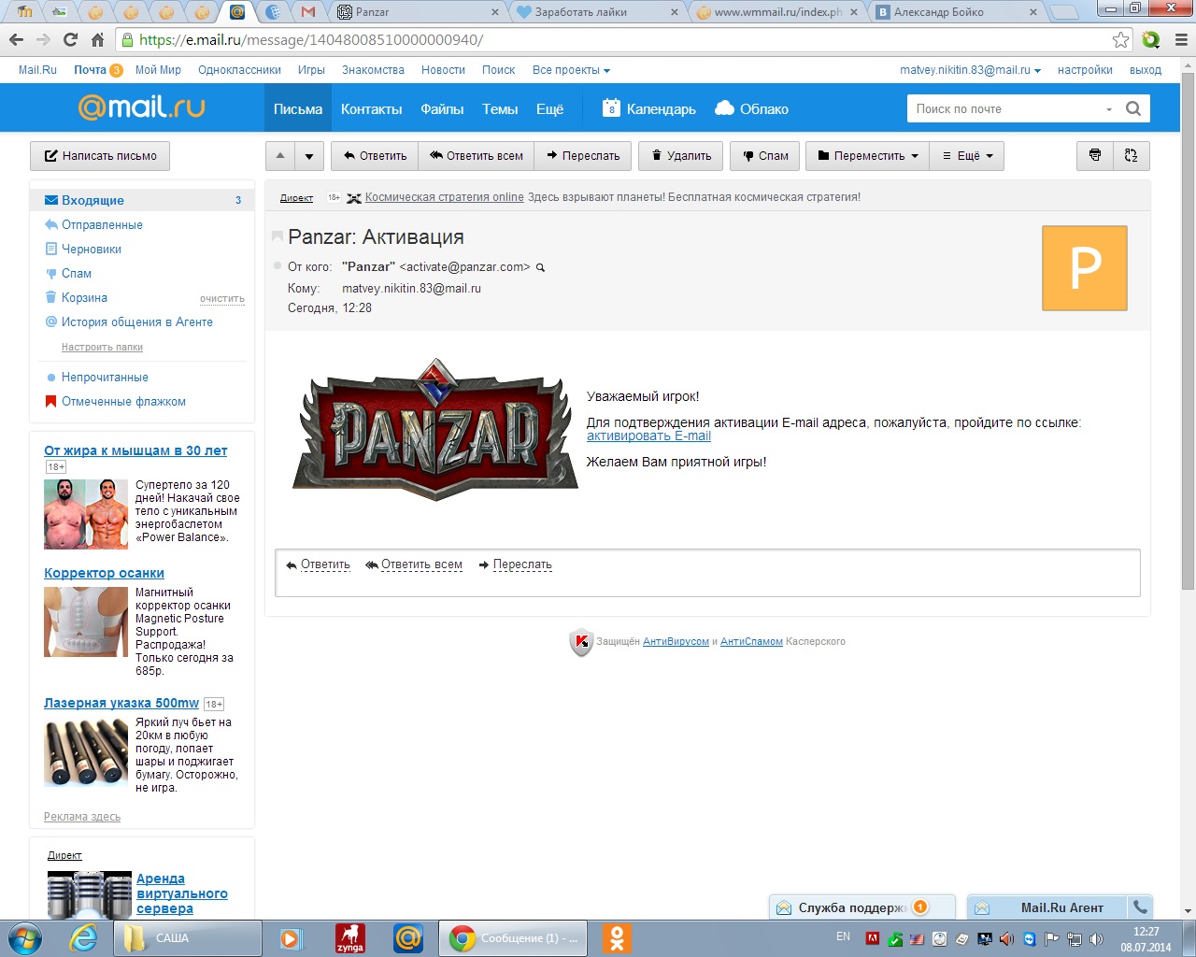Open browser home page icon
Image resolution: width=1196 pixels, height=957 pixels.
tap(98, 40)
